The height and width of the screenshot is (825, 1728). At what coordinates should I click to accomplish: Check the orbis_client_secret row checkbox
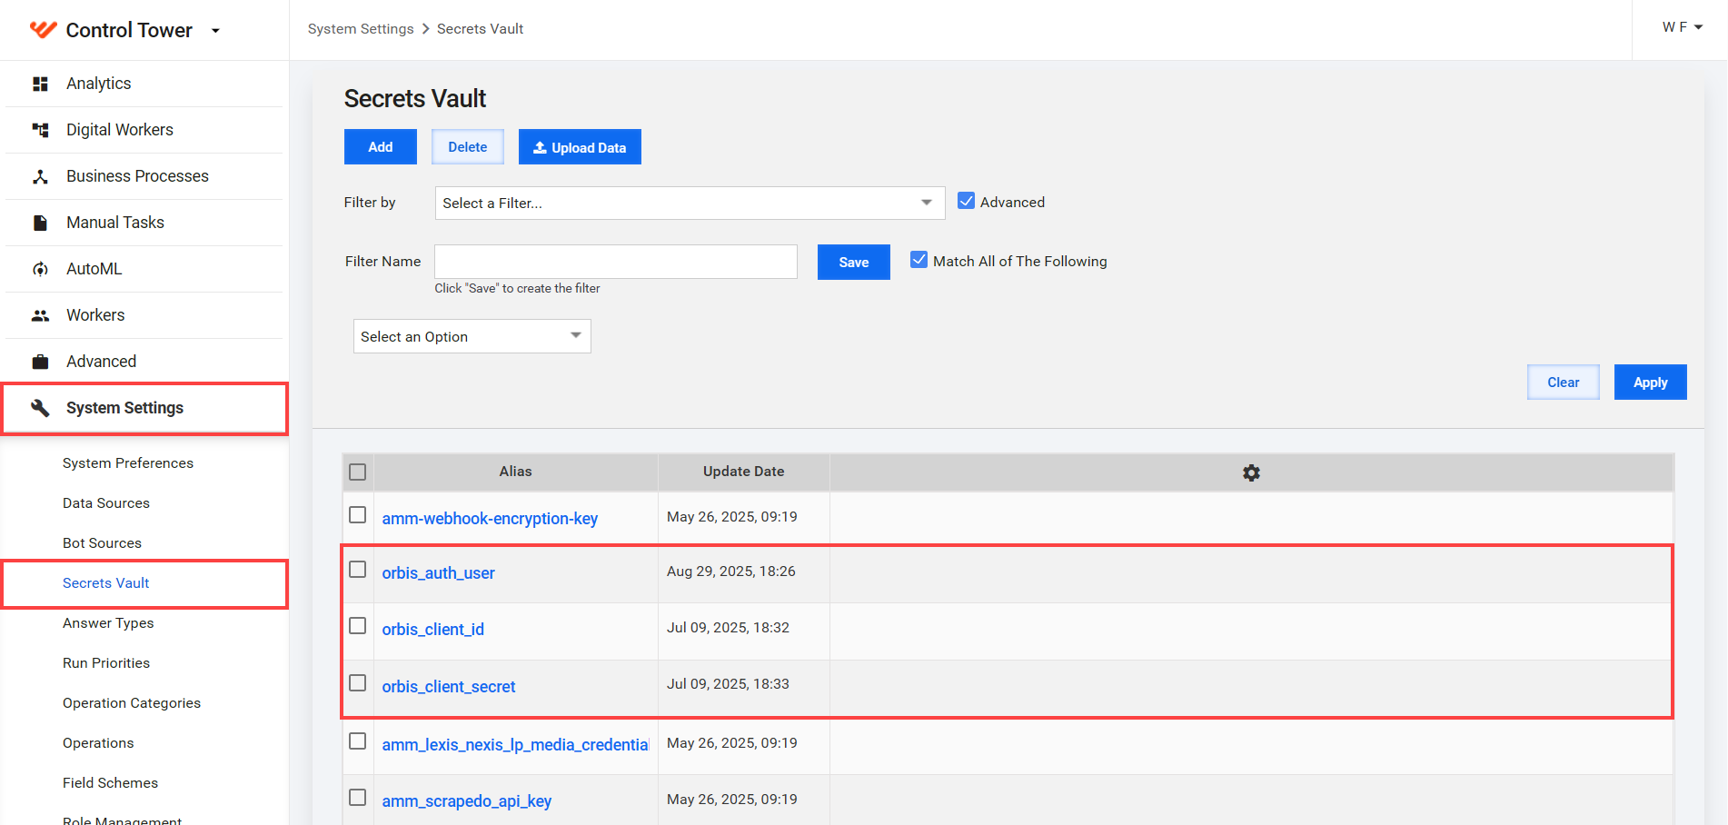coord(358,683)
